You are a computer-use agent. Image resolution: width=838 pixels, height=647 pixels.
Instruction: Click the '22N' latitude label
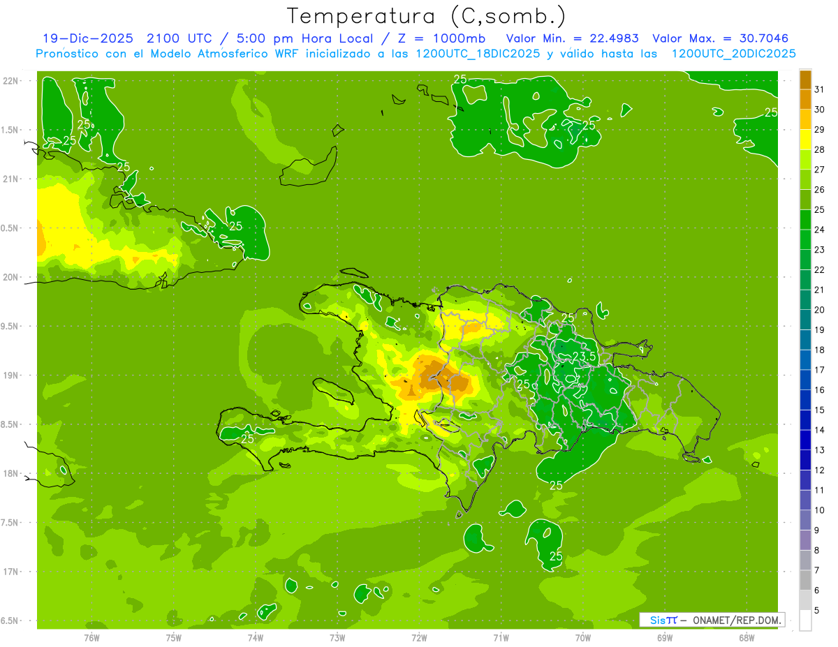pos(12,81)
